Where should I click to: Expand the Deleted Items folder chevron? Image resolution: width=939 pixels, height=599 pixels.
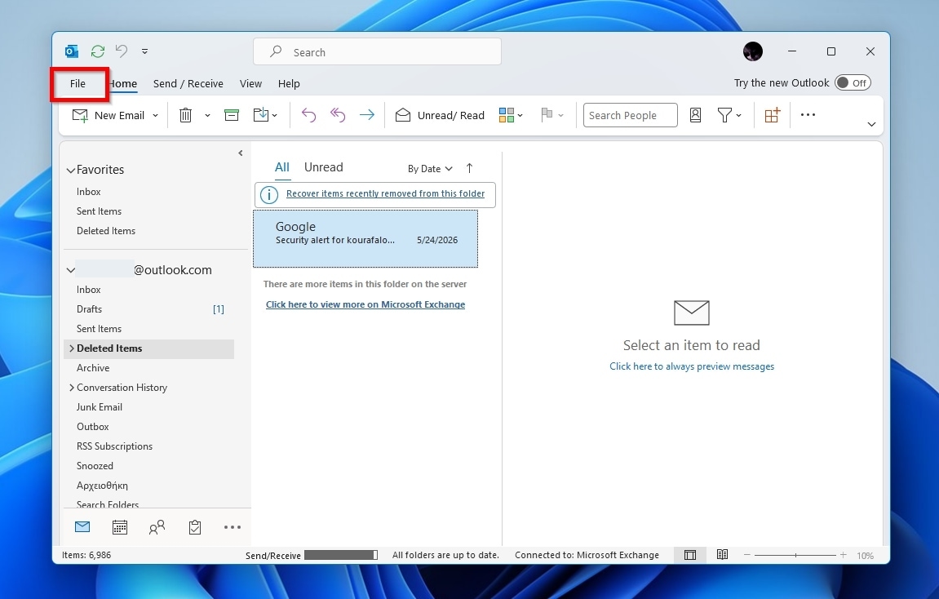pos(71,348)
